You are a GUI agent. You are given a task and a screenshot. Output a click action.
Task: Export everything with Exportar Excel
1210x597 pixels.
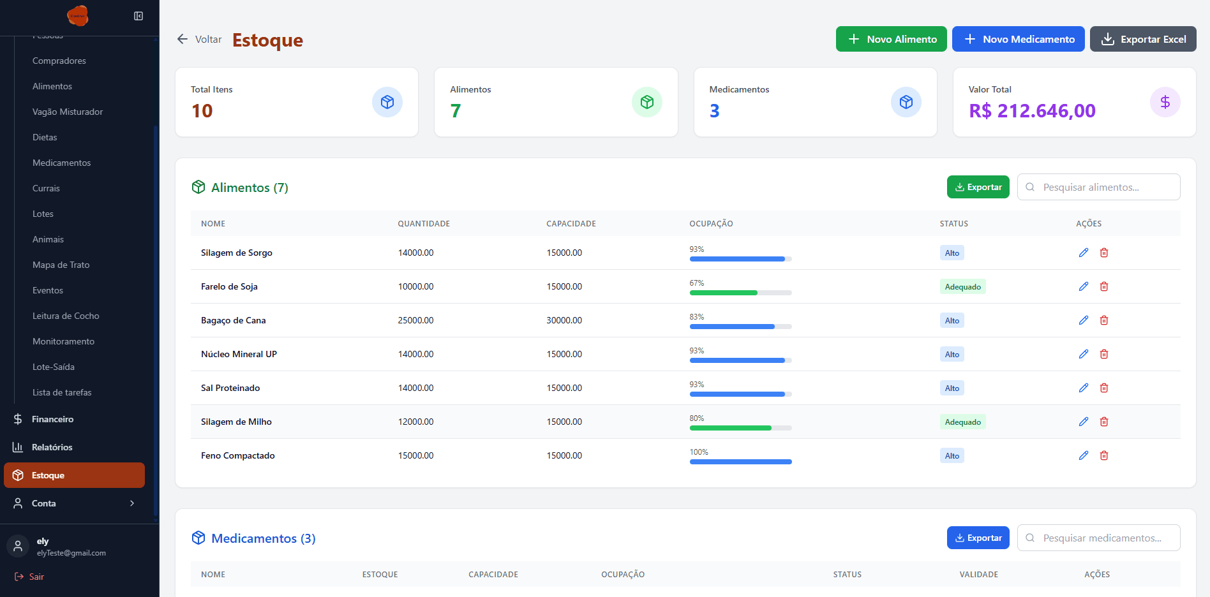pyautogui.click(x=1142, y=39)
